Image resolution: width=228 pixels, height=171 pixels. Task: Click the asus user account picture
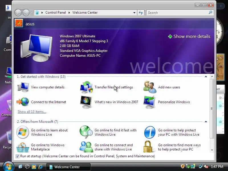[19, 23]
